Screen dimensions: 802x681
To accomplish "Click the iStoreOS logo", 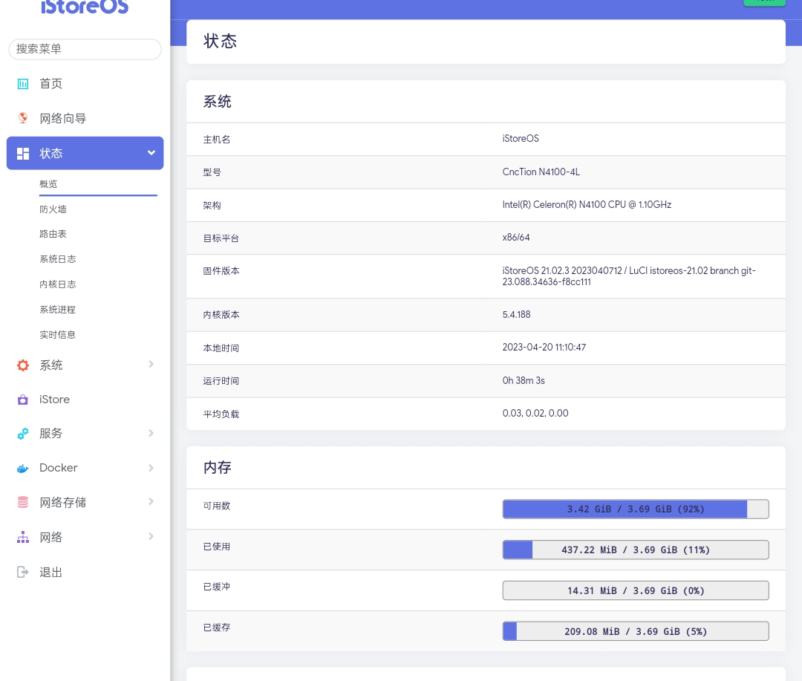I will point(85,7).
